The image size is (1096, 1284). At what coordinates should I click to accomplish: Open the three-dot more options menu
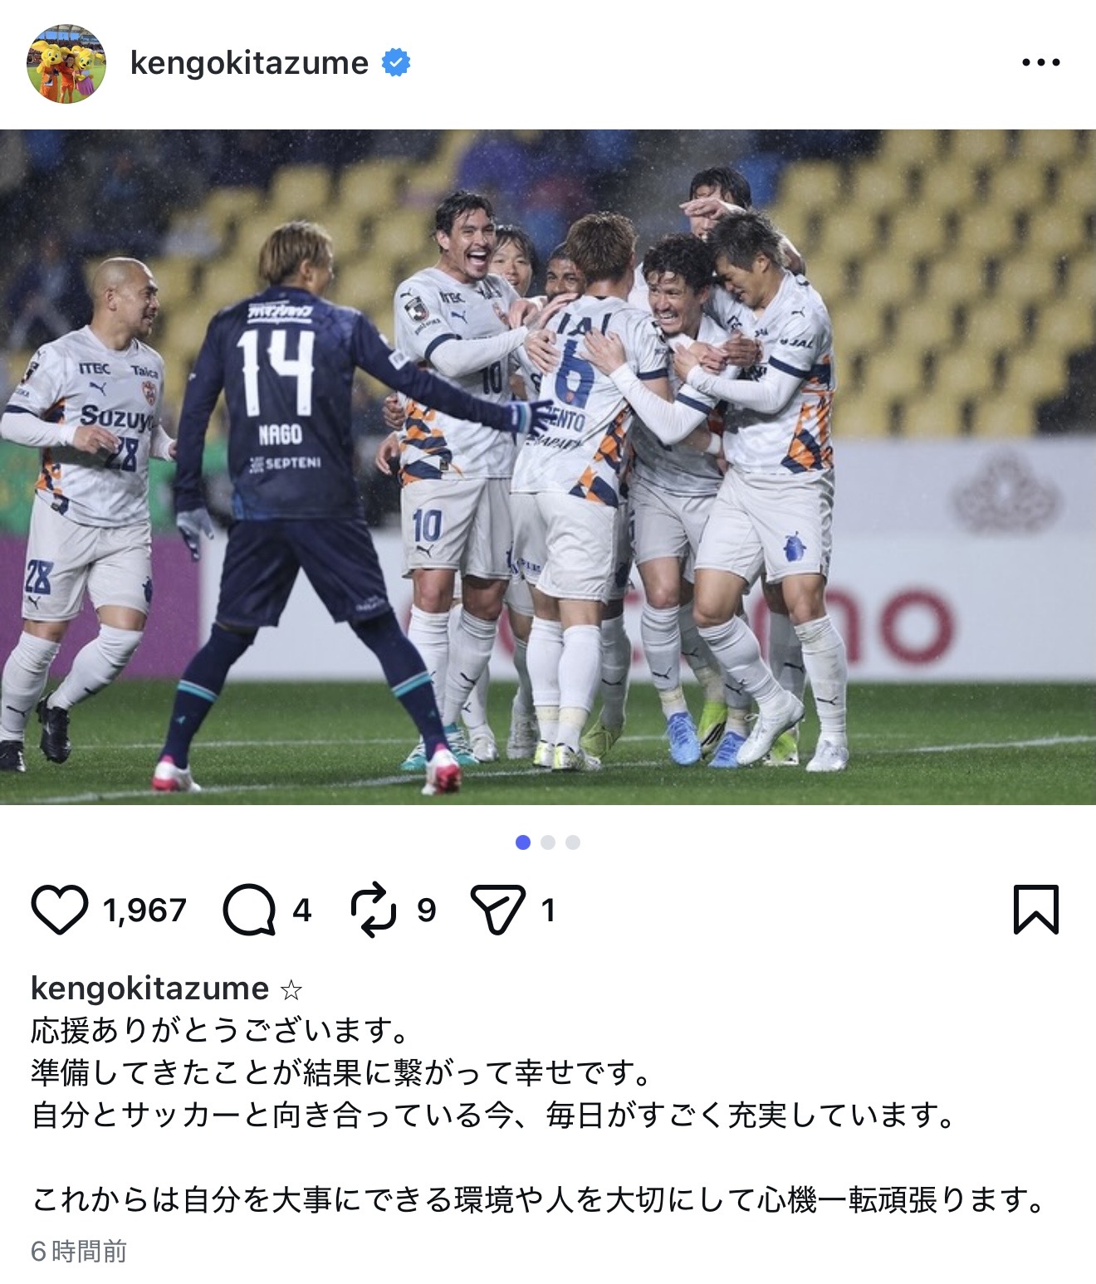1040,62
